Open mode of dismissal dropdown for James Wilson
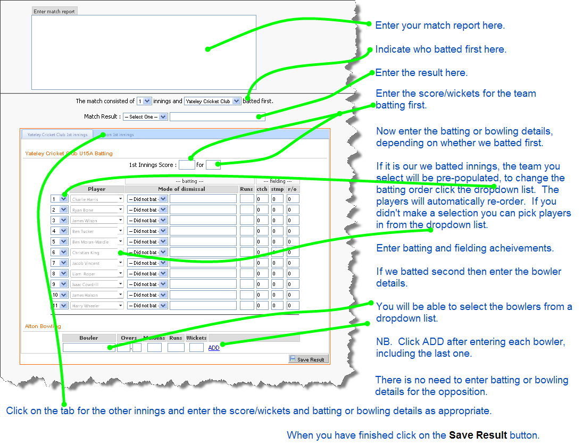583x445 pixels. click(x=147, y=220)
